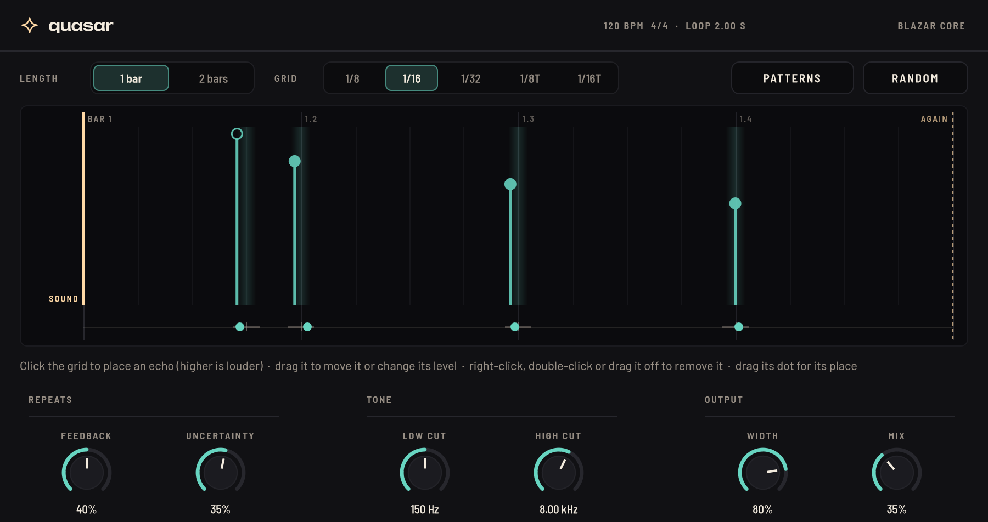Click the LOW CUT knob
The height and width of the screenshot is (522, 988).
pos(425,472)
